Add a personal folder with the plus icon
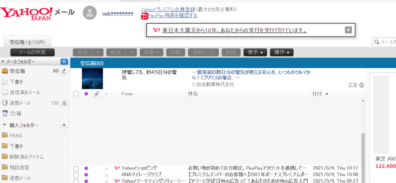The image size is (396, 183). 64,125
